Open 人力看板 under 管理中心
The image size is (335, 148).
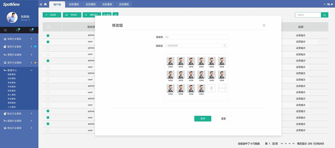point(12,107)
